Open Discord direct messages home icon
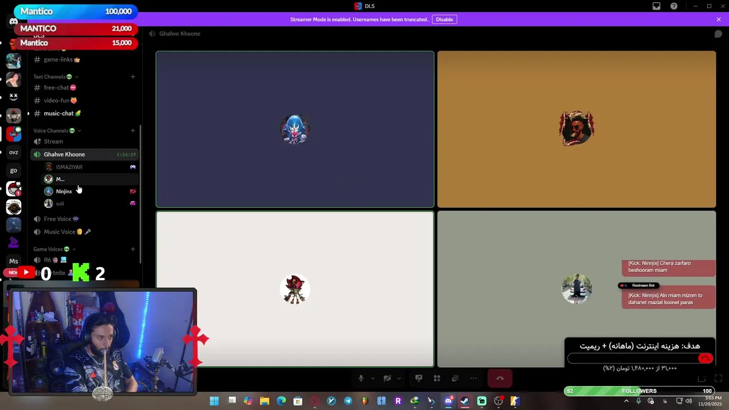The width and height of the screenshot is (729, 410). (x=14, y=22)
